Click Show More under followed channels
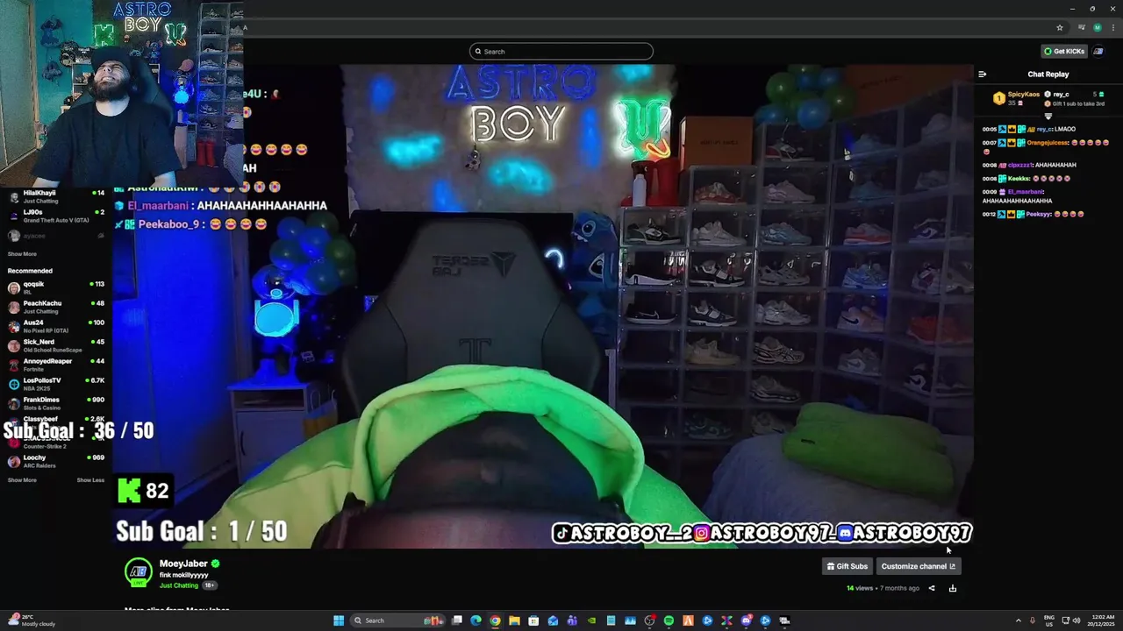 [22, 254]
